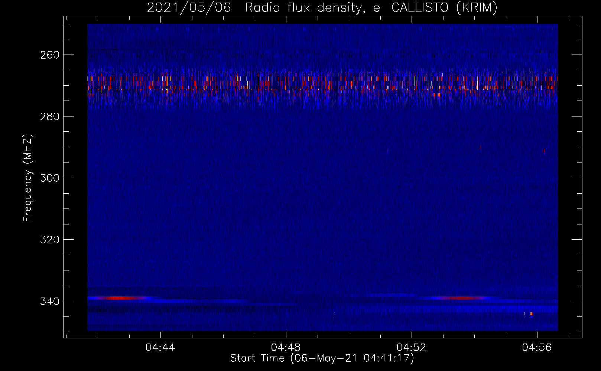Click the 04:48 time tick label
Screen dimensions: 601x371
point(286,348)
